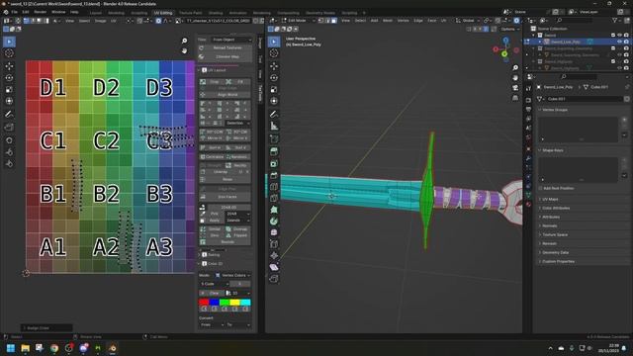Select the Cursor tool in UV editor toolbar
Image resolution: width=633 pixels, height=356 pixels.
9,53
